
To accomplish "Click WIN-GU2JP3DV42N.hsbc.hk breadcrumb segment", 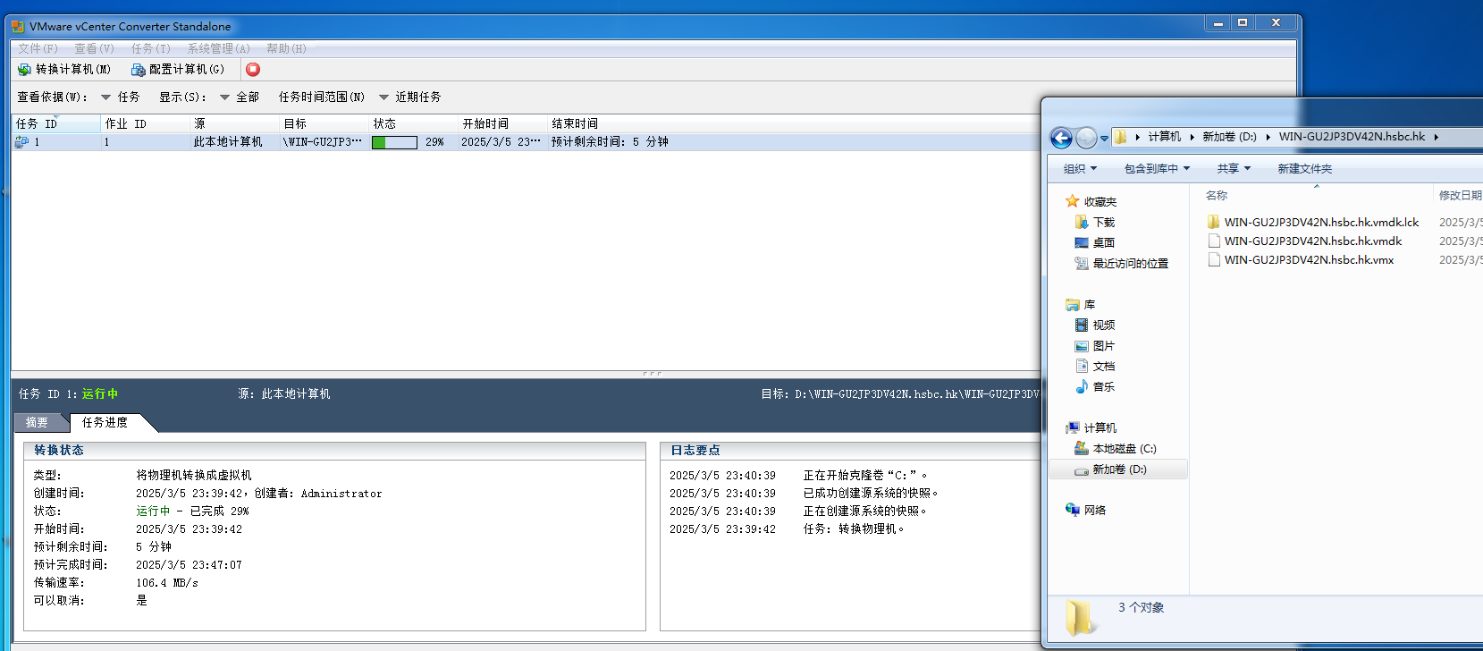I will tap(1351, 137).
